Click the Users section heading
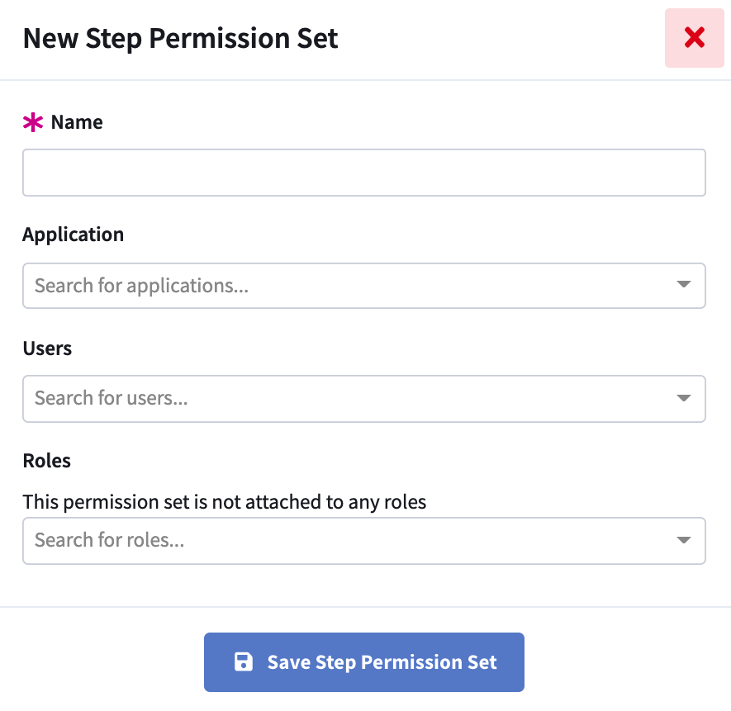This screenshot has width=731, height=711. coord(47,348)
